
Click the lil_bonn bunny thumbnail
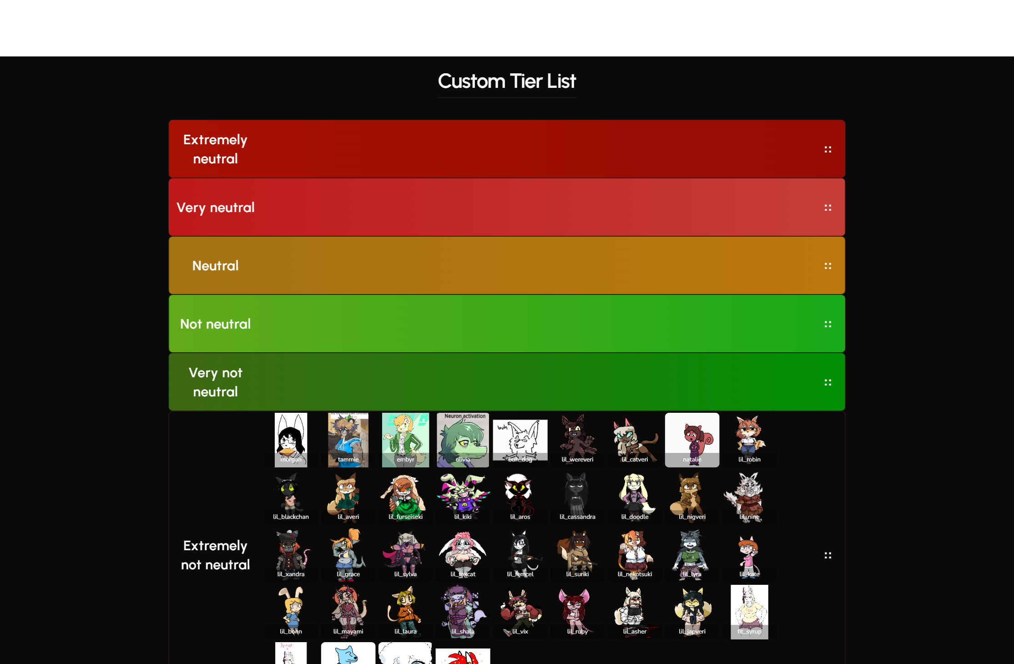pyautogui.click(x=291, y=612)
